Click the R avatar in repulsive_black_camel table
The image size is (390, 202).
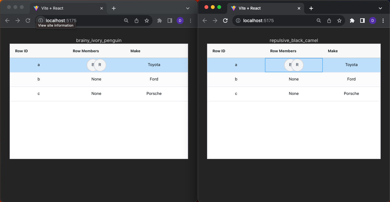pyautogui.click(x=297, y=65)
